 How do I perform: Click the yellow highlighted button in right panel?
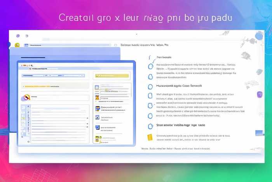tap(112, 76)
